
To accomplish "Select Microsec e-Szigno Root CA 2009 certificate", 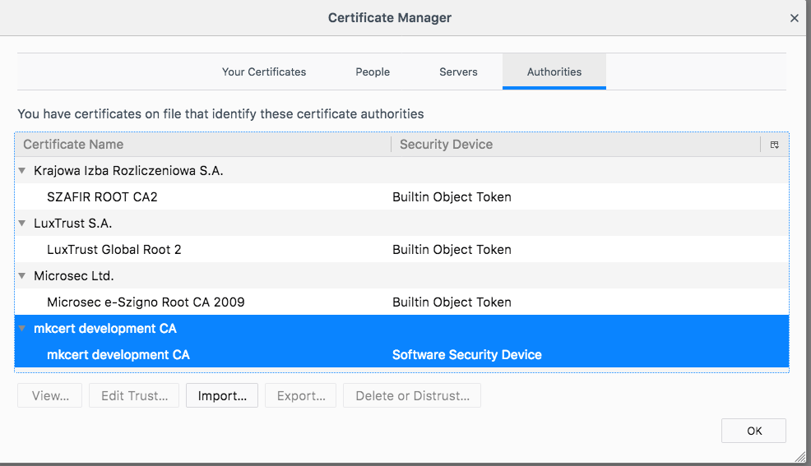I will click(146, 302).
